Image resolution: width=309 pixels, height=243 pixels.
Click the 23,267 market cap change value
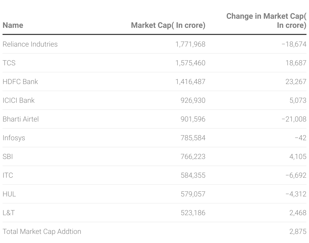[296, 82]
